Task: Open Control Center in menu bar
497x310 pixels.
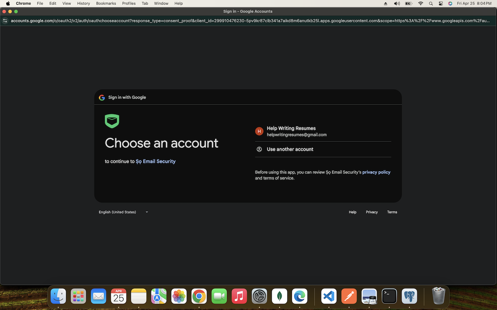Action: [441, 3]
